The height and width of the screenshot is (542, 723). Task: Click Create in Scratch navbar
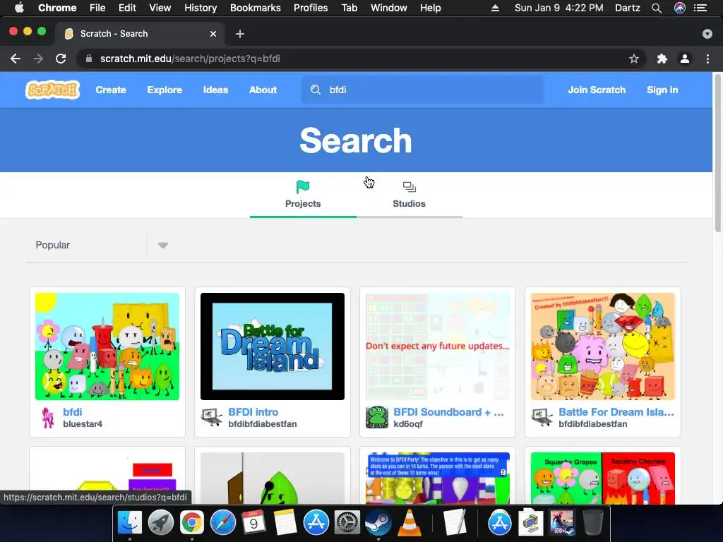pyautogui.click(x=111, y=90)
